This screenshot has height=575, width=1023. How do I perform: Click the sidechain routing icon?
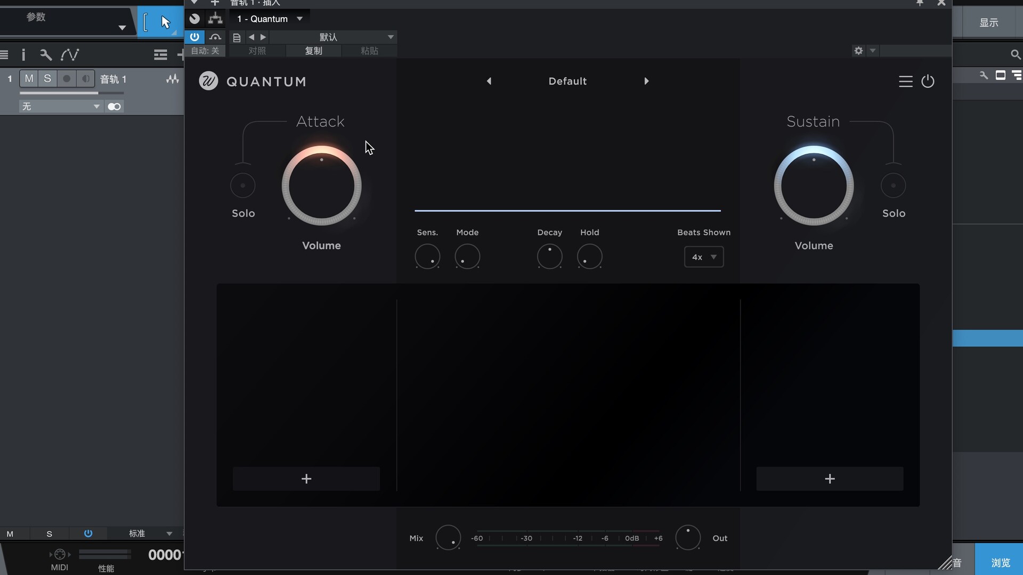click(x=215, y=19)
